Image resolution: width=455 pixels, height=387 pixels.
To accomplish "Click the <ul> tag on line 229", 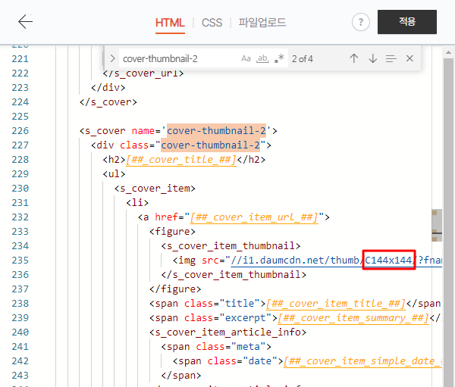I will pyautogui.click(x=114, y=174).
